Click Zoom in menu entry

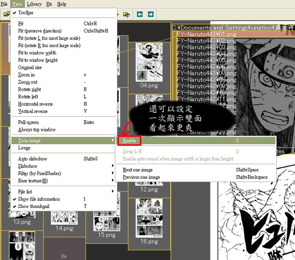click(x=63, y=75)
